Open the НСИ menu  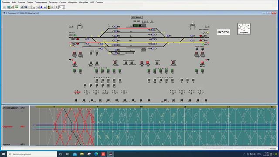click(x=92, y=2)
